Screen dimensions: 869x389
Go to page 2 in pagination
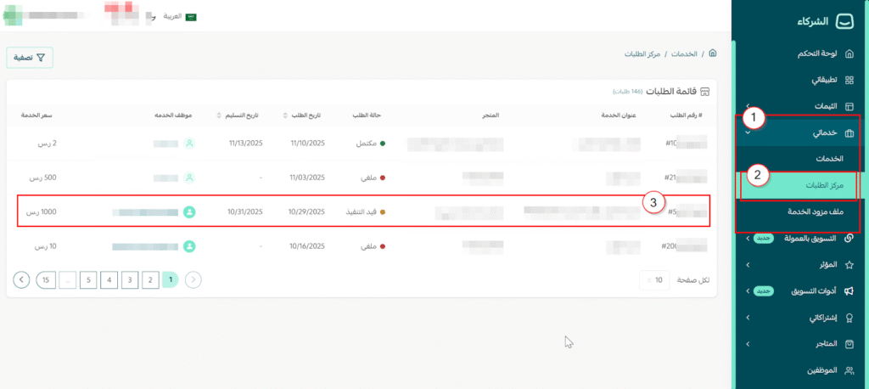click(149, 279)
